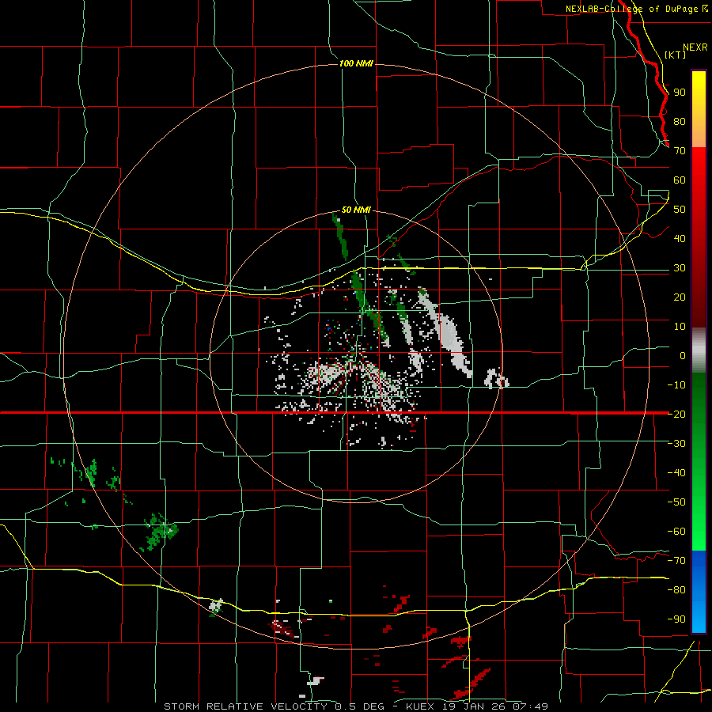Pick the 20 knot label on the scale
This screenshot has height=712, width=712.
(x=680, y=297)
